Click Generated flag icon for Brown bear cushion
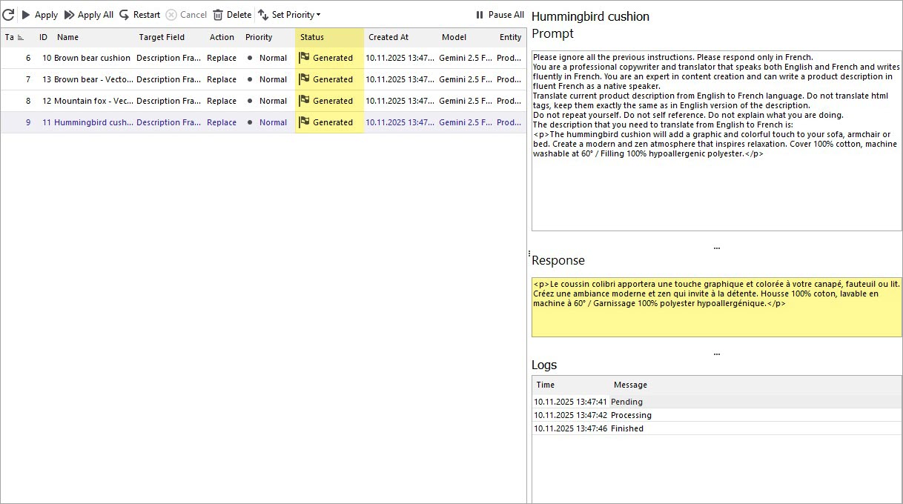903x504 pixels. click(304, 58)
